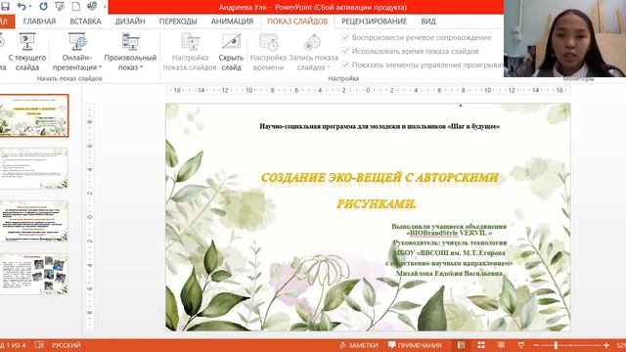Open Customize Quick Access Toolbar dropdown

point(105,7)
